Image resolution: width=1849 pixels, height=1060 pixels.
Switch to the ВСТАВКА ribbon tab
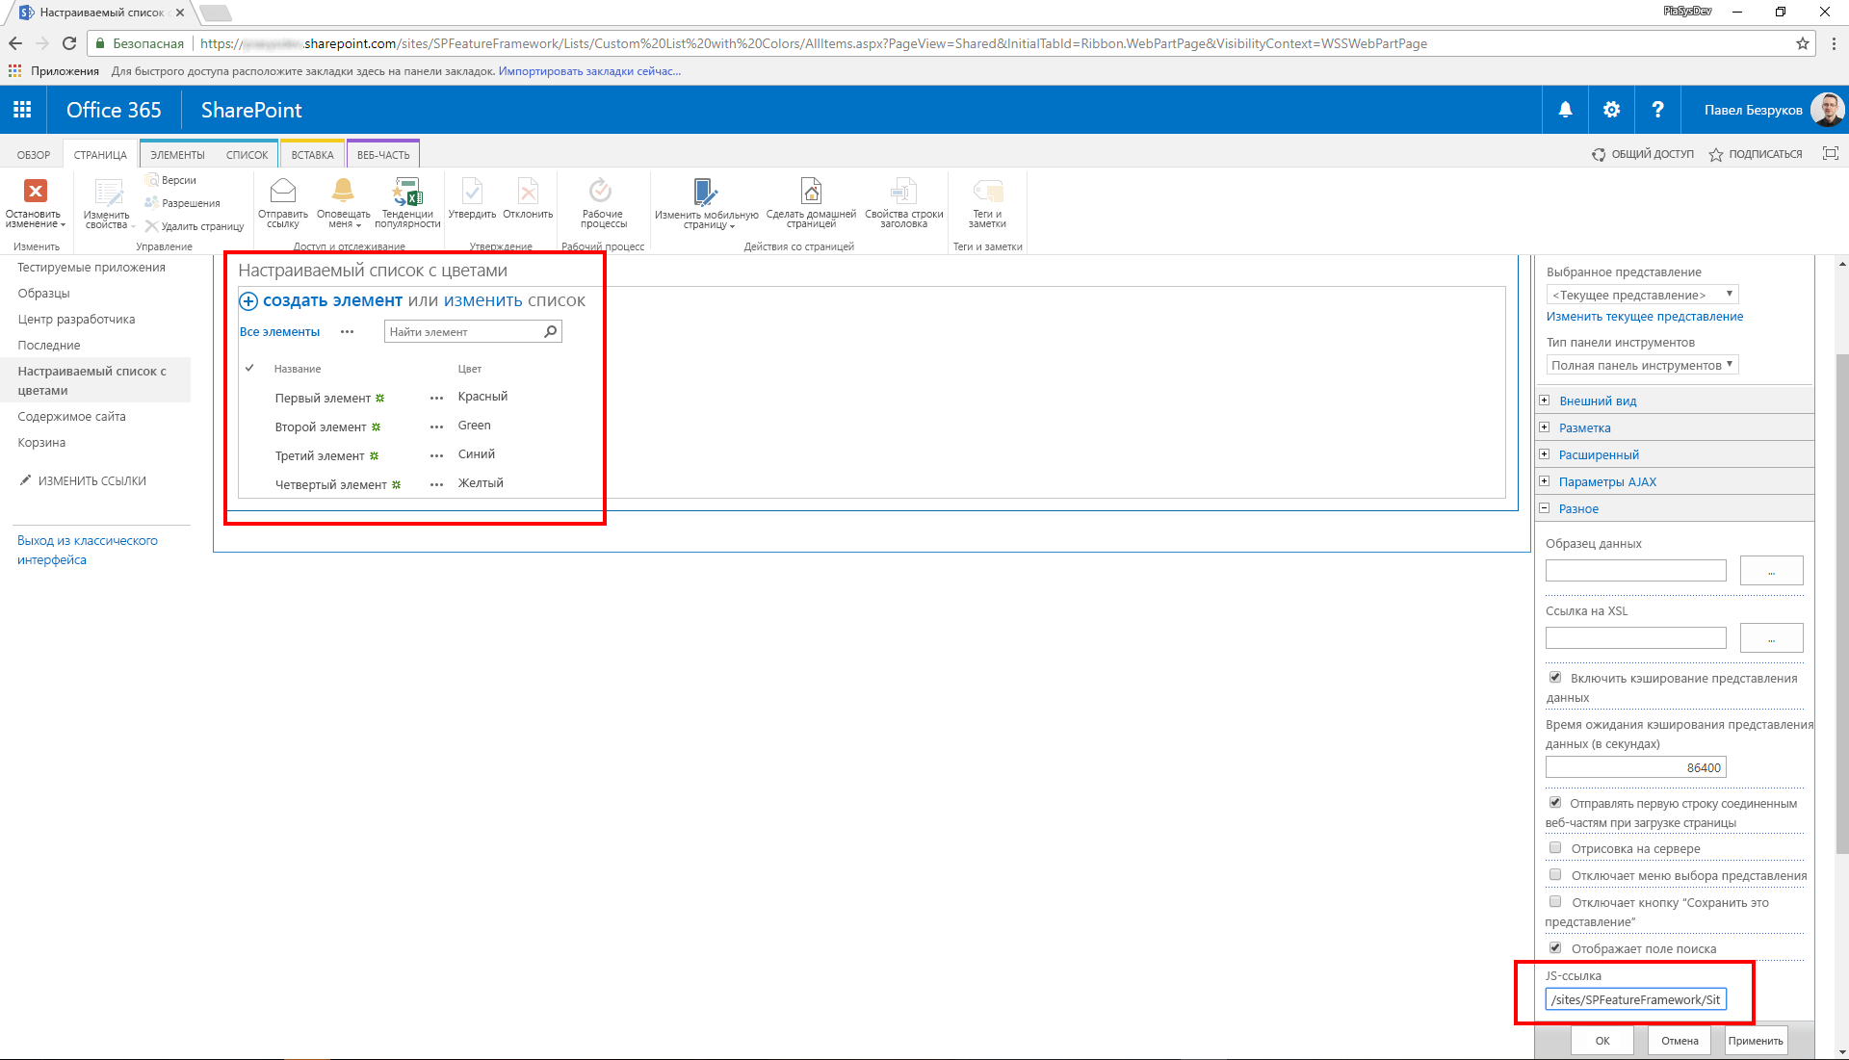point(310,155)
